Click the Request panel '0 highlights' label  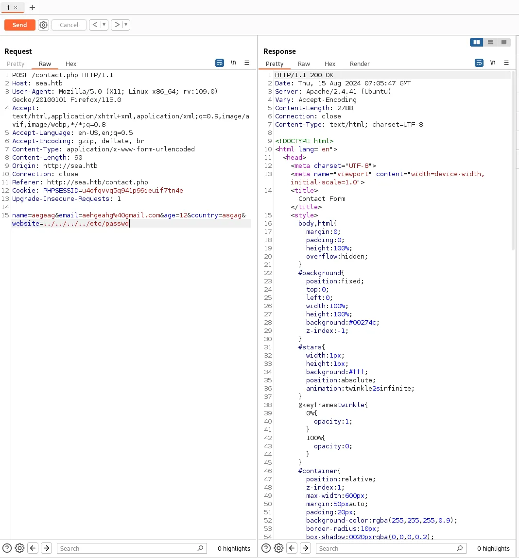(234, 548)
